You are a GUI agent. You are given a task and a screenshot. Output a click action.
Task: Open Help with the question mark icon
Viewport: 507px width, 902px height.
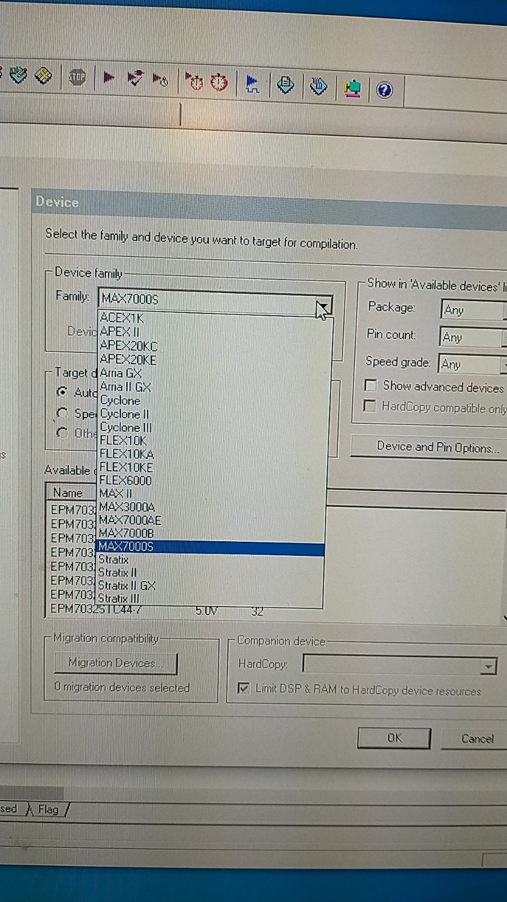pyautogui.click(x=384, y=90)
